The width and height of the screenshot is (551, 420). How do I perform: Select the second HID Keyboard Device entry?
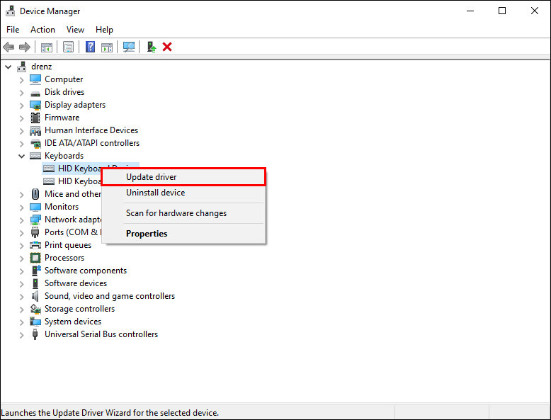click(x=72, y=181)
